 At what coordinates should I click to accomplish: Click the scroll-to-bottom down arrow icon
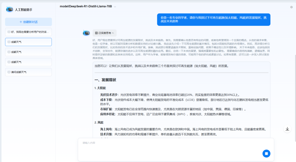click(x=287, y=129)
